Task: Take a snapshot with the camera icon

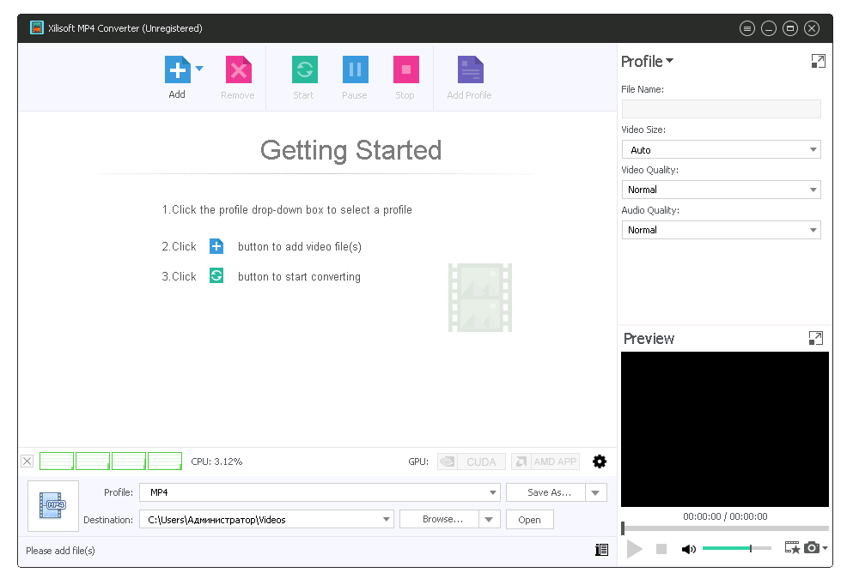Action: [x=813, y=547]
